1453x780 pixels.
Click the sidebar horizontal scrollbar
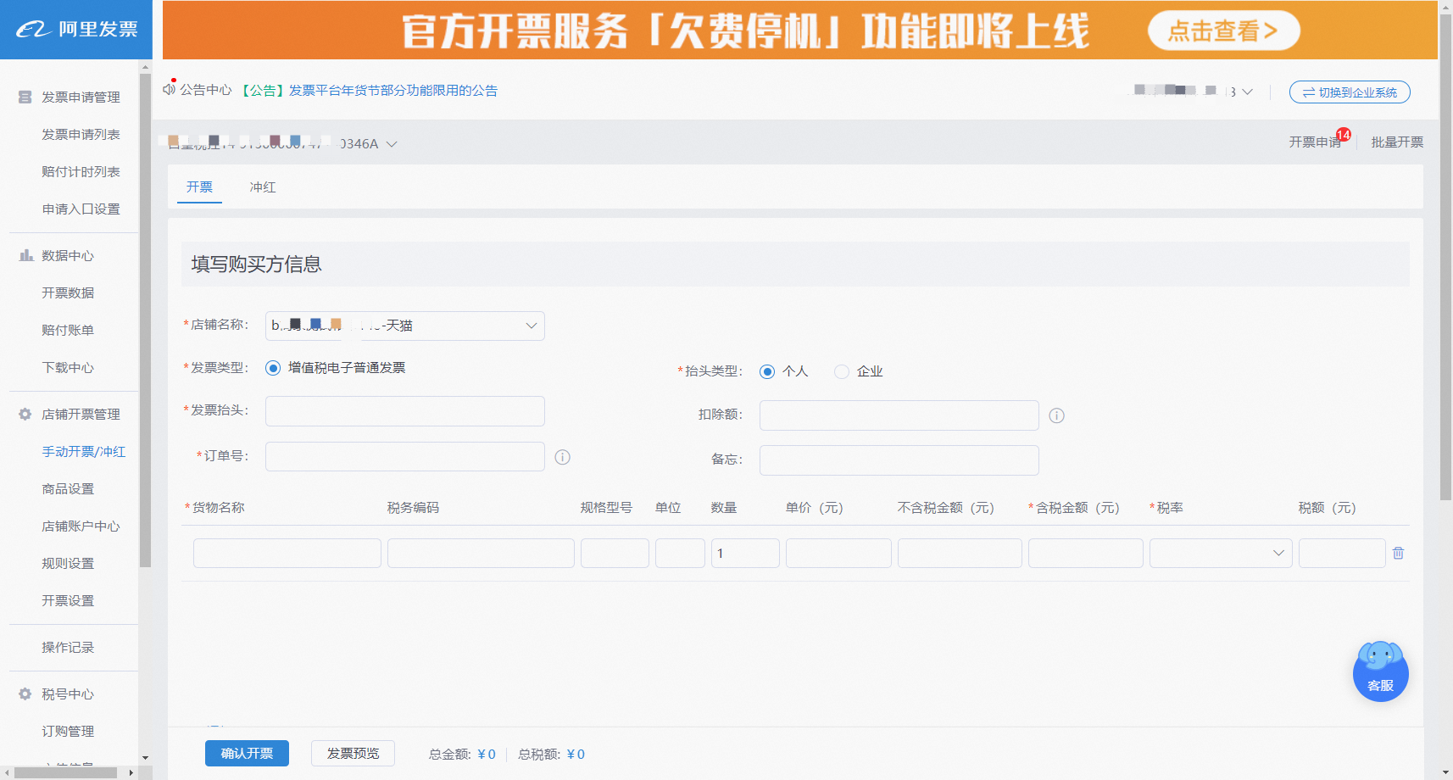tap(66, 772)
